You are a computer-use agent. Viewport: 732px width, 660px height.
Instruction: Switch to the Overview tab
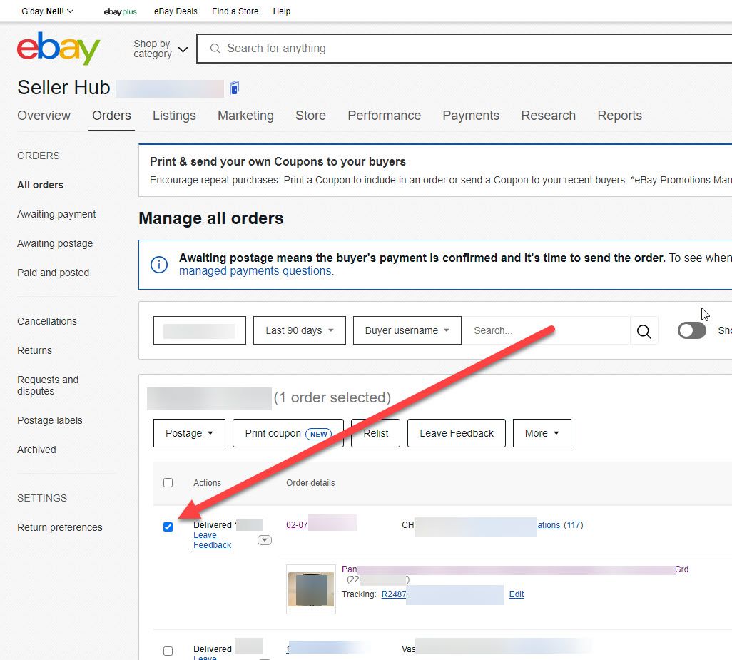tap(44, 116)
